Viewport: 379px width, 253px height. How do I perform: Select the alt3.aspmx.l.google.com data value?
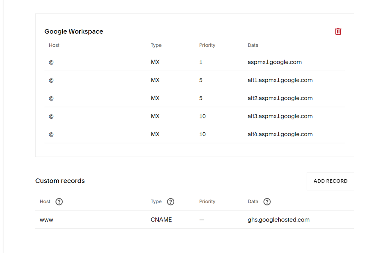coord(280,116)
